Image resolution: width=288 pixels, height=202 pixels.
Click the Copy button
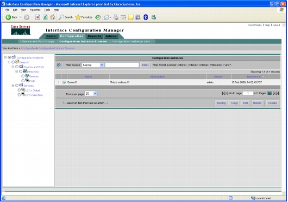coord(235,103)
